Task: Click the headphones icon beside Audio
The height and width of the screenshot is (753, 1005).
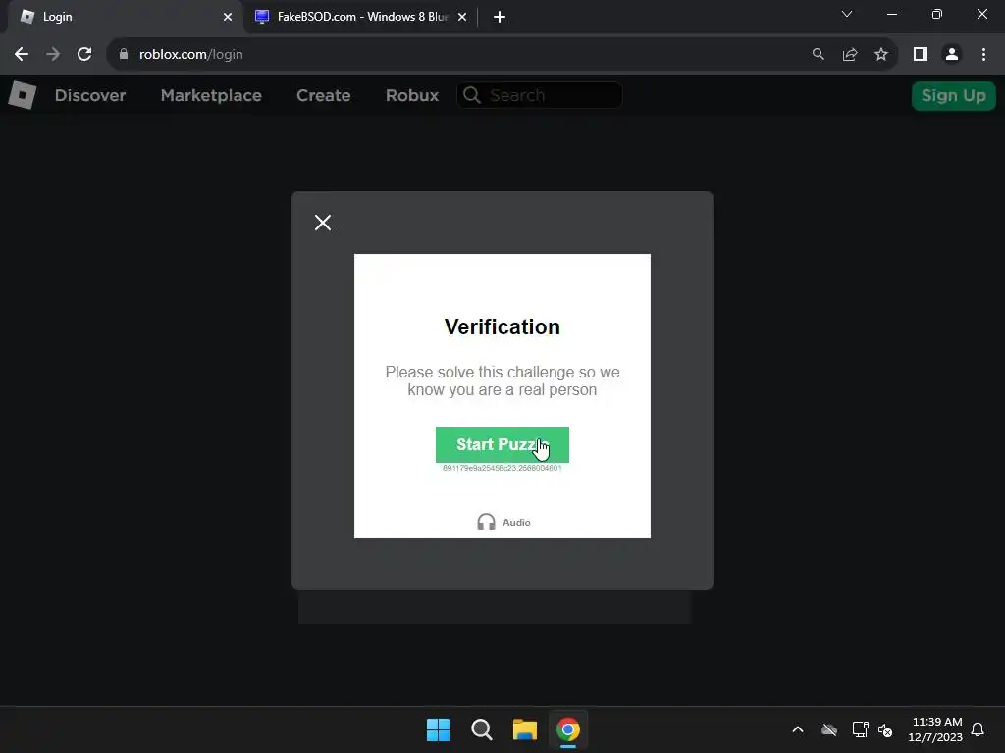Action: click(486, 522)
